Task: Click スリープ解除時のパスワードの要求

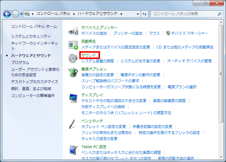Action: (110, 81)
